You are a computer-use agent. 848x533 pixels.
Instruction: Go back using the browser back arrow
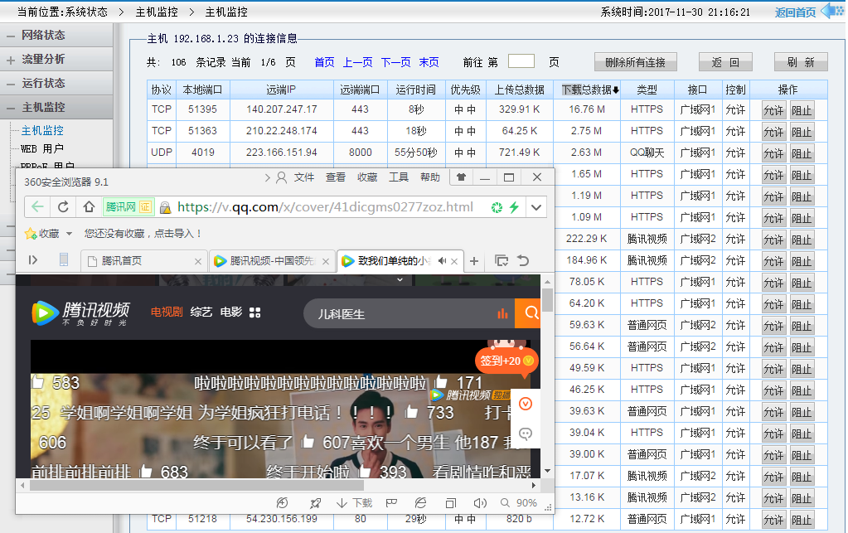37,207
